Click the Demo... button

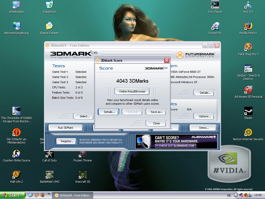coord(204,128)
